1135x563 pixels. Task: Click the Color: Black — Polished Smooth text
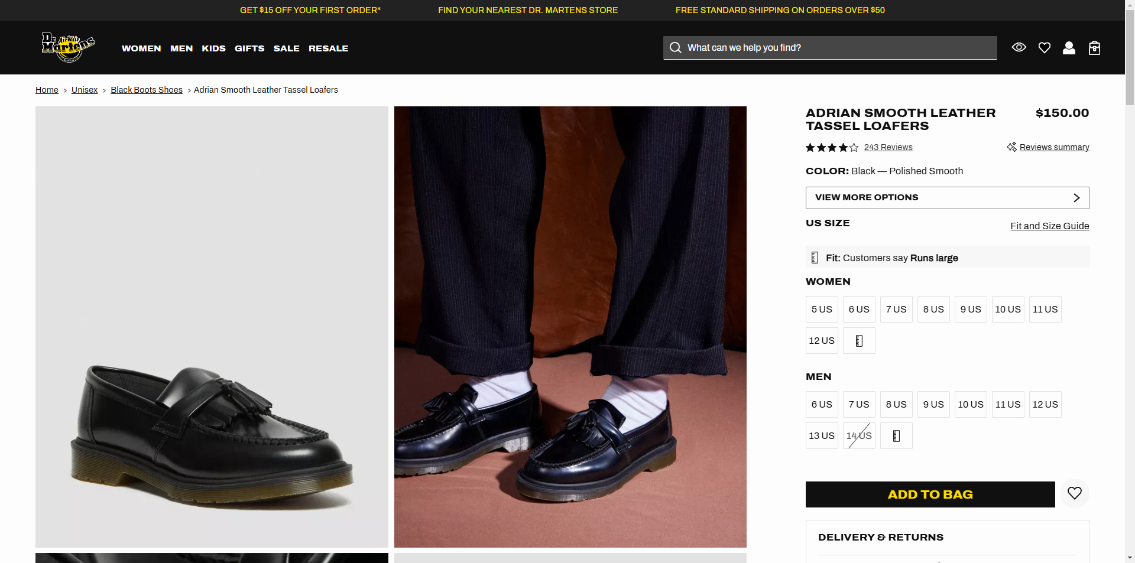pyautogui.click(x=884, y=171)
